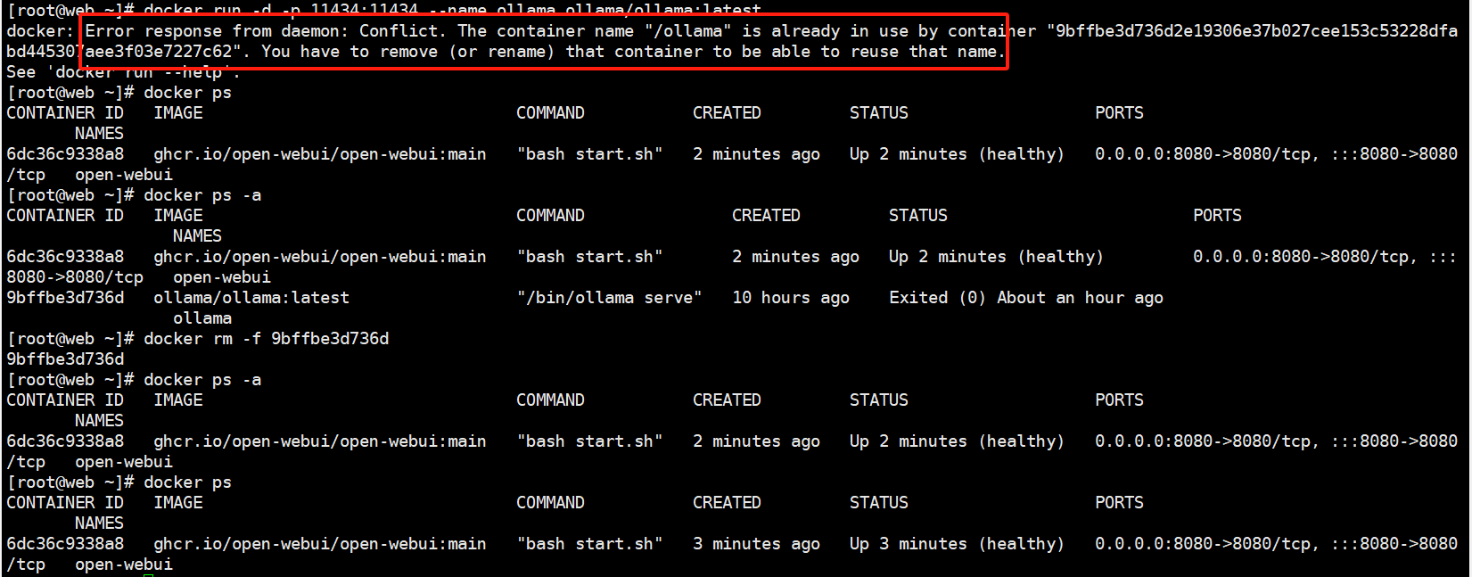Click the "9bffbe3d736d" output line beneath the rm command
The height and width of the screenshot is (577, 1472).
(65, 359)
